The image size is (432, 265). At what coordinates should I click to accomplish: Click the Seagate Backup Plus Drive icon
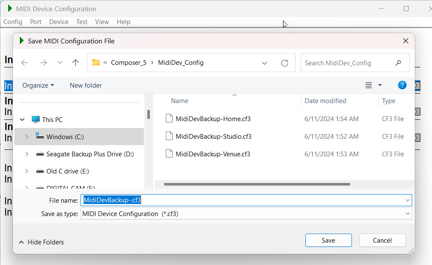click(40, 154)
